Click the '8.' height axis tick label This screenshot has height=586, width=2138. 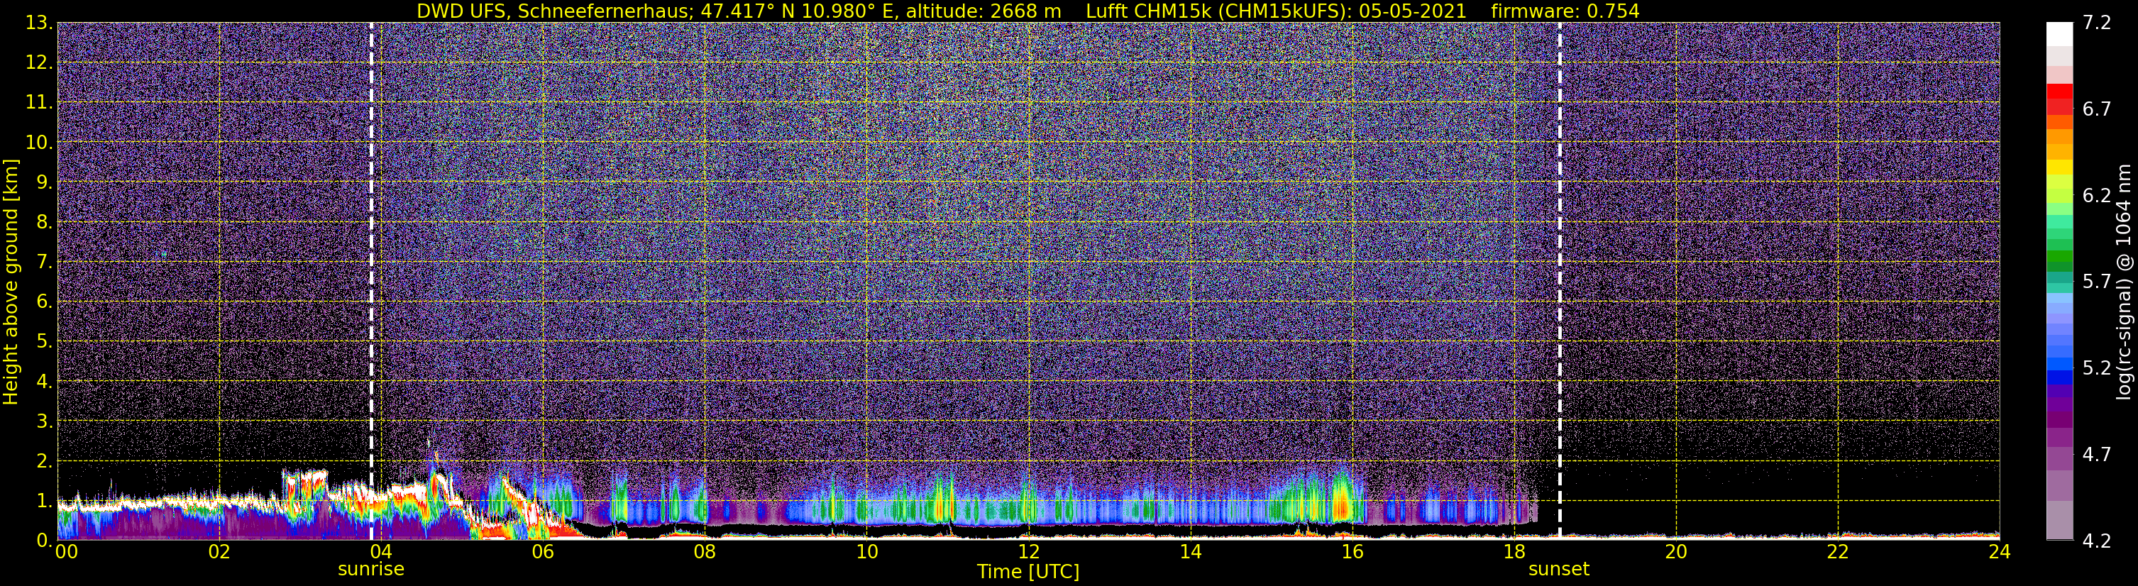point(45,223)
